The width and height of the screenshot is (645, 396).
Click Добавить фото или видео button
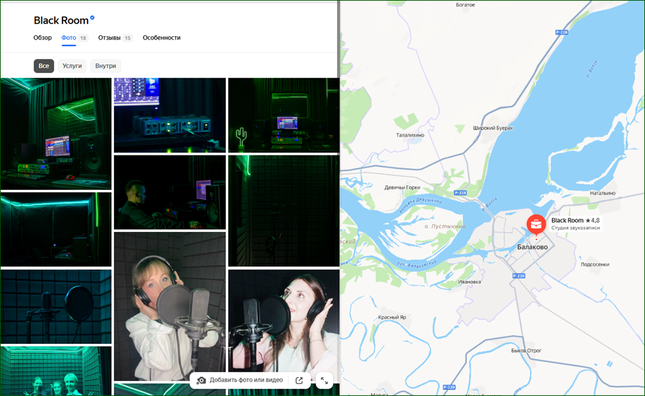pos(246,380)
